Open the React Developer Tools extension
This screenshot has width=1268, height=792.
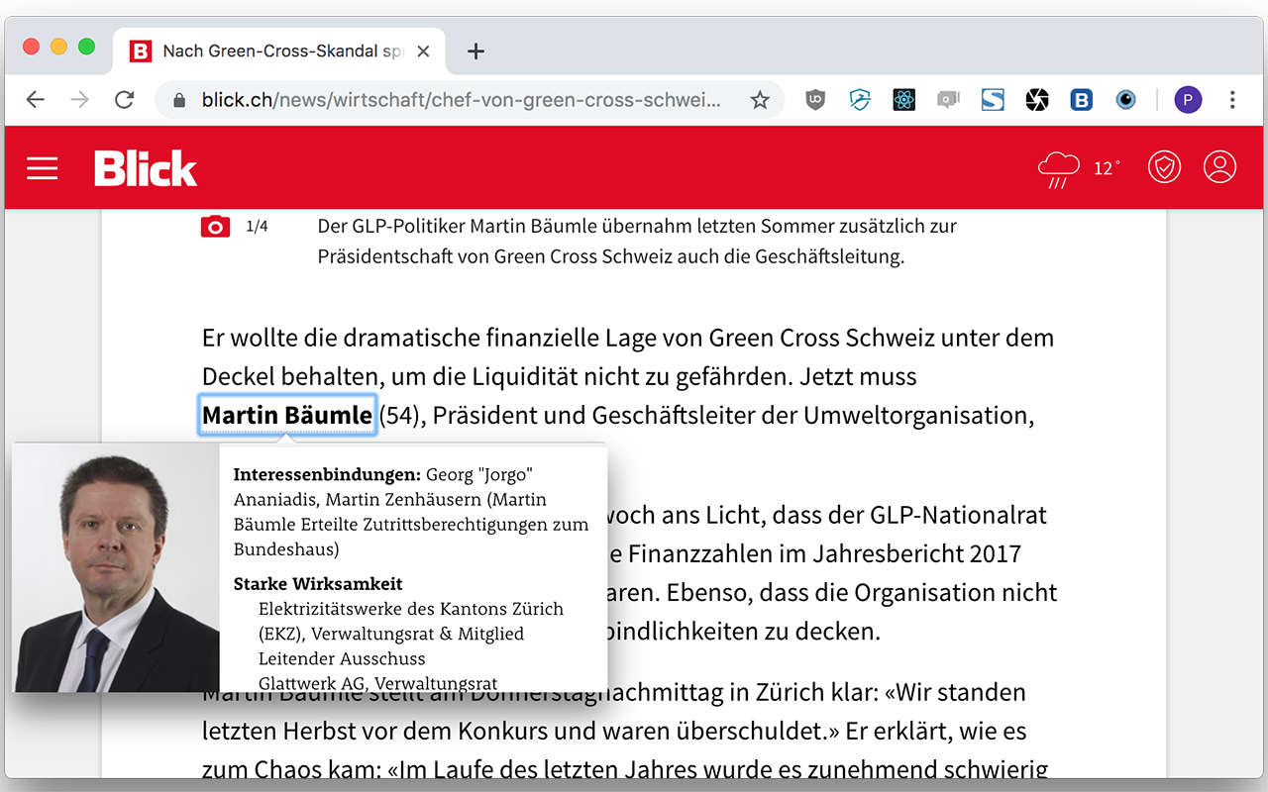point(903,99)
